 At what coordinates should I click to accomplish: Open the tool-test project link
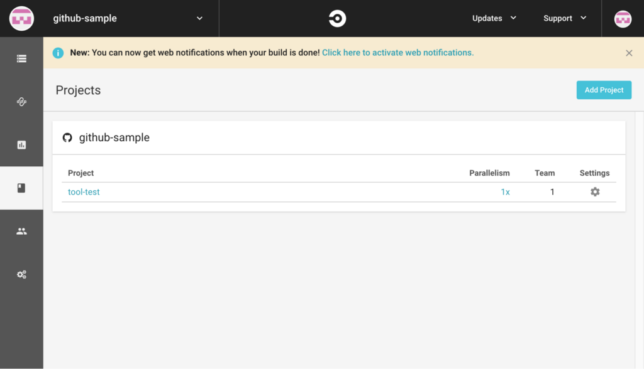(84, 192)
